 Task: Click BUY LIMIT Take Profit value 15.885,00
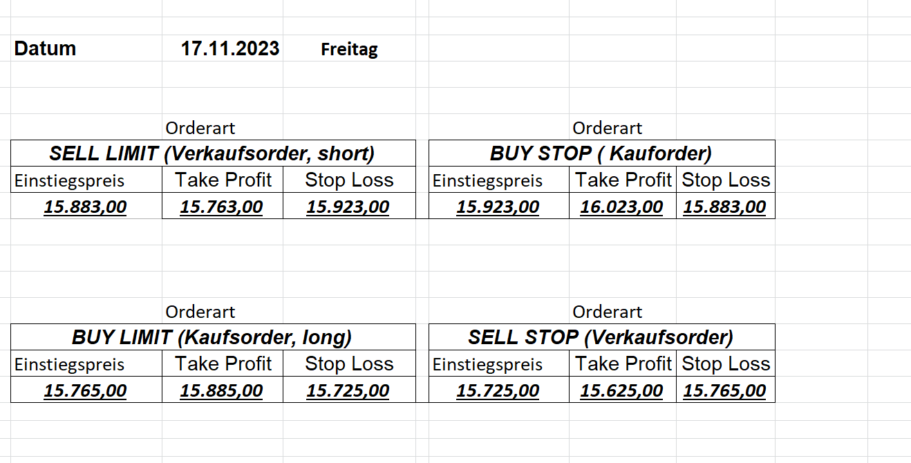pos(222,390)
